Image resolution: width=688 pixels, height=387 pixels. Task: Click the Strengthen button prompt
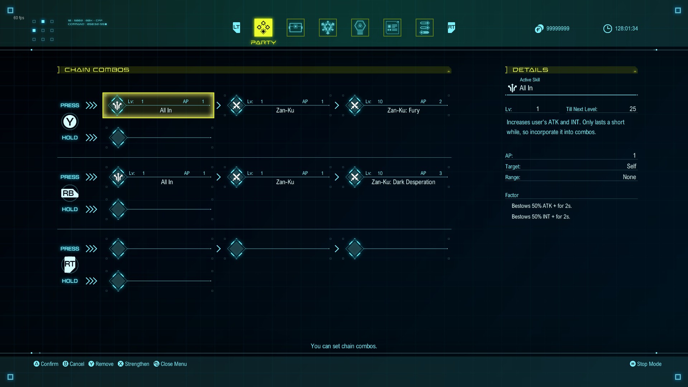[x=133, y=364]
